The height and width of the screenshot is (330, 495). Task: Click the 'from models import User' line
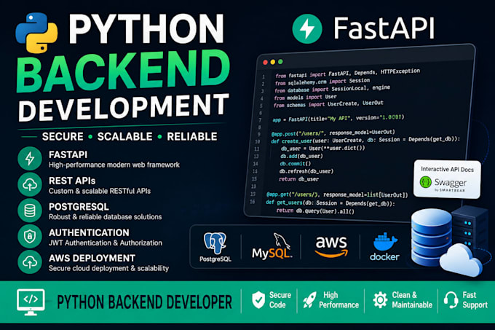[x=305, y=97]
